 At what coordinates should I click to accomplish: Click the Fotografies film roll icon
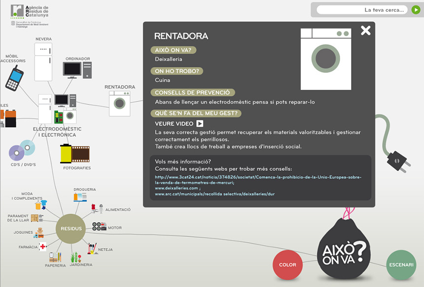[74, 154]
